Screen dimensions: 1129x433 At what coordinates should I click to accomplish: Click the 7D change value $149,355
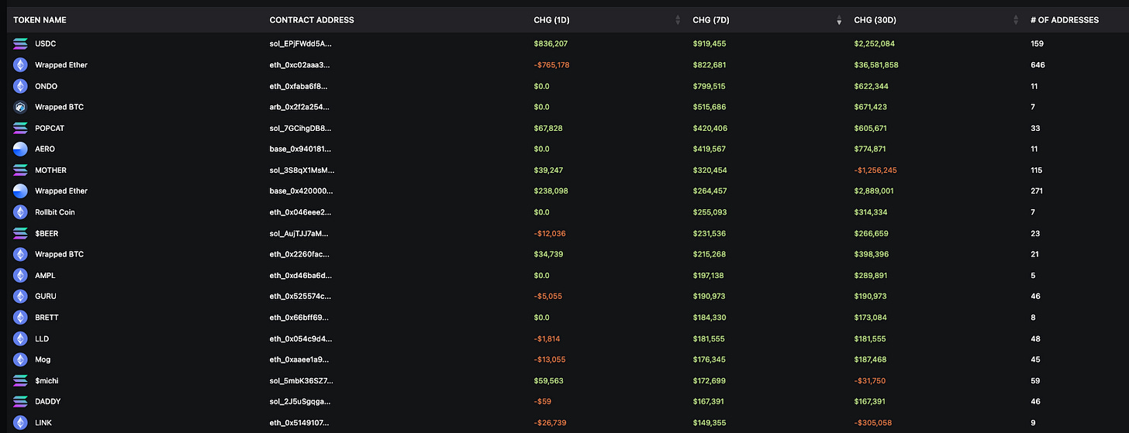(x=710, y=422)
